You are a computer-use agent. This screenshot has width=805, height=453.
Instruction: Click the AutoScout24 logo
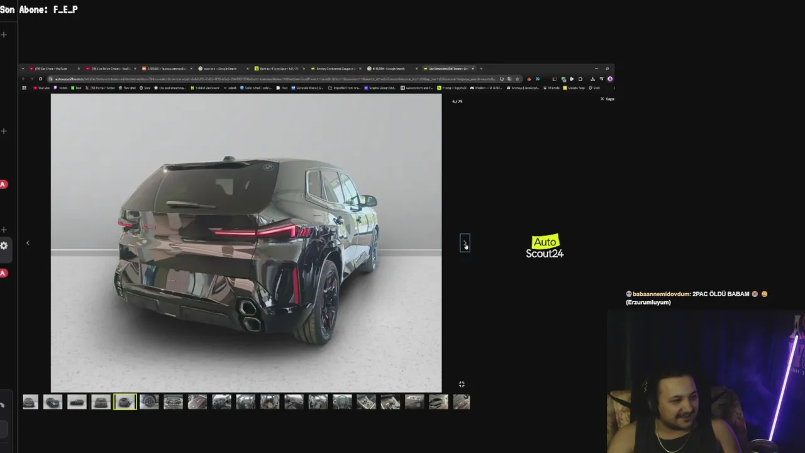point(545,247)
